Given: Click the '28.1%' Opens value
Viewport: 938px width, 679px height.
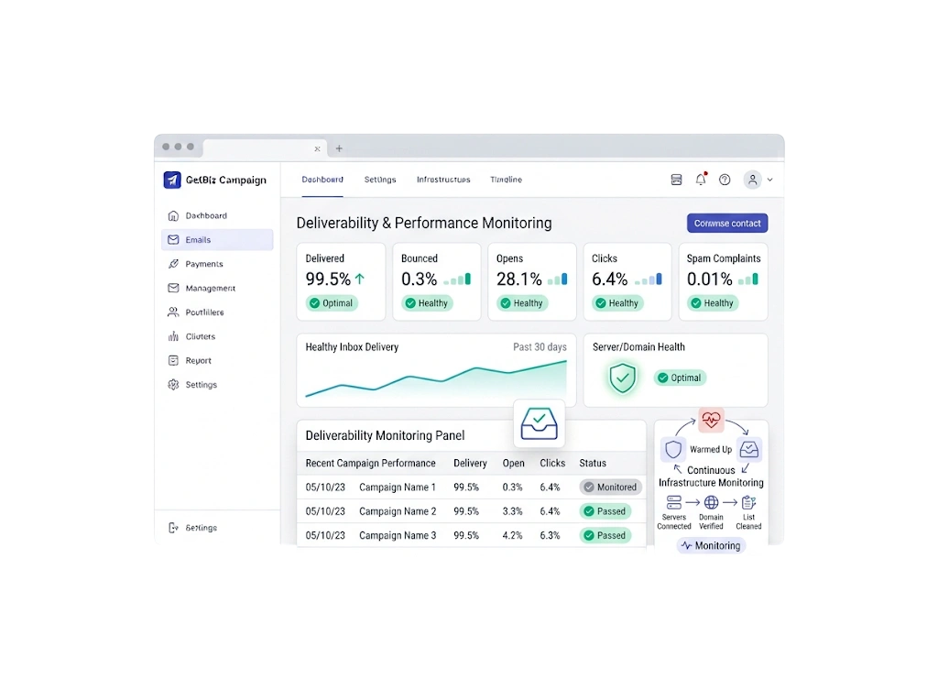Looking at the screenshot, I should (519, 279).
